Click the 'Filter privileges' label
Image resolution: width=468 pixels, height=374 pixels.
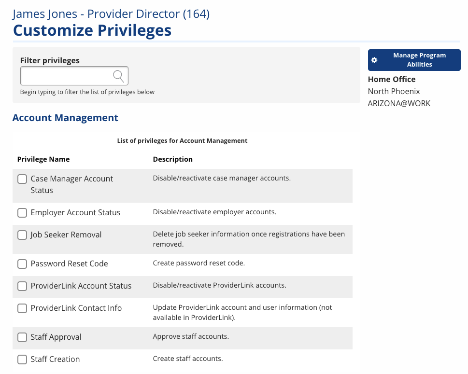coord(50,60)
